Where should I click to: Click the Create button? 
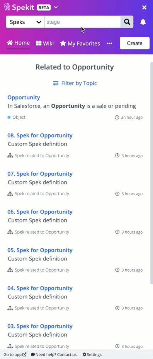click(x=134, y=43)
